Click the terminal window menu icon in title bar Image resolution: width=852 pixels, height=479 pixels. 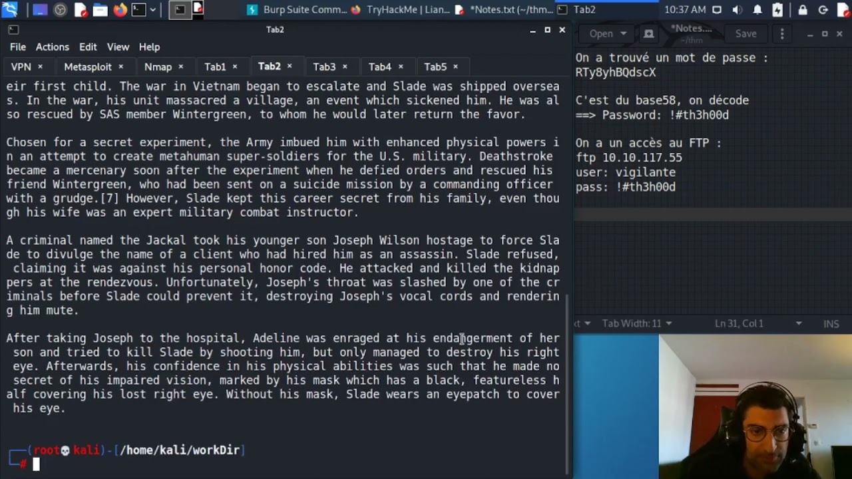pos(13,30)
